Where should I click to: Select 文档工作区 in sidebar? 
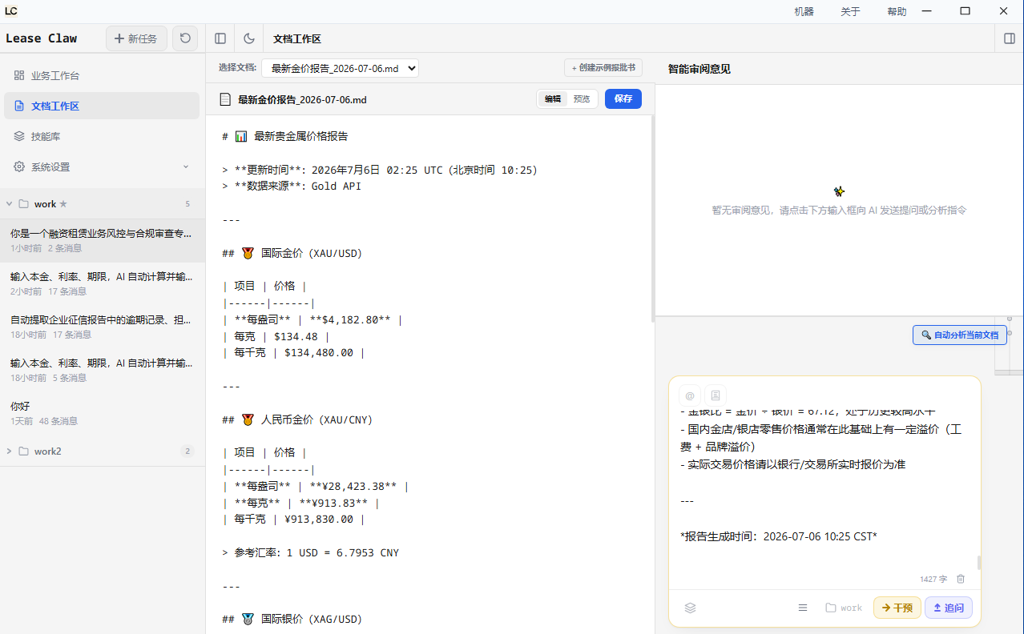(x=102, y=106)
